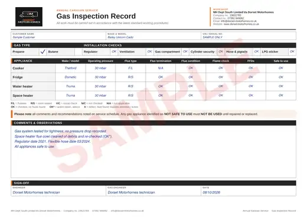Click the Fridge safe to use 'OK' cell
Viewport: 307px width, 217px height.
(281, 77)
